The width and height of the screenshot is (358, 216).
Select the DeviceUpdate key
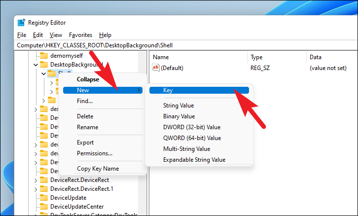tap(68, 198)
